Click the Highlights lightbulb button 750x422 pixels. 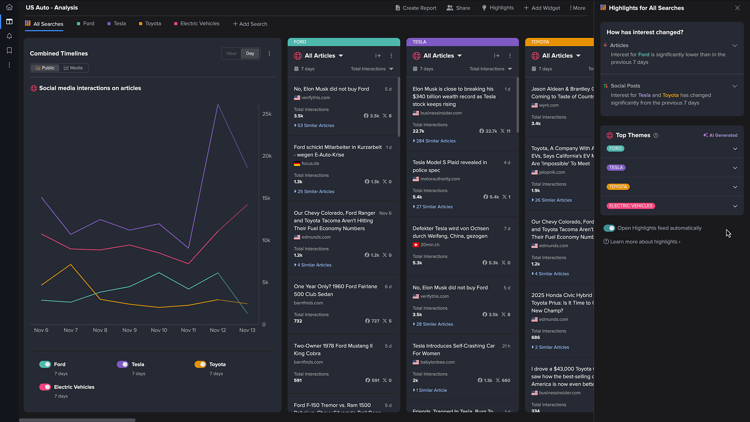pos(498,8)
